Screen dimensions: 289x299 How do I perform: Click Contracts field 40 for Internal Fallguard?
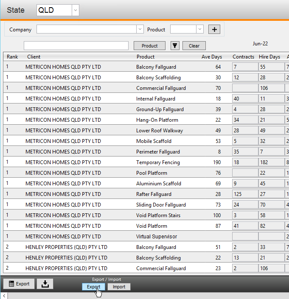245,98
